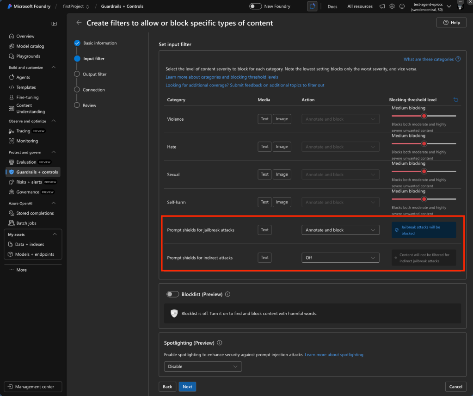The height and width of the screenshot is (396, 473).
Task: Open action dropdown for indirect attacks
Action: 340,258
